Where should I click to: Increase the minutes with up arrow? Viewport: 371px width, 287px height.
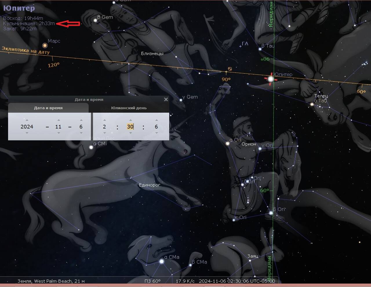(130, 120)
